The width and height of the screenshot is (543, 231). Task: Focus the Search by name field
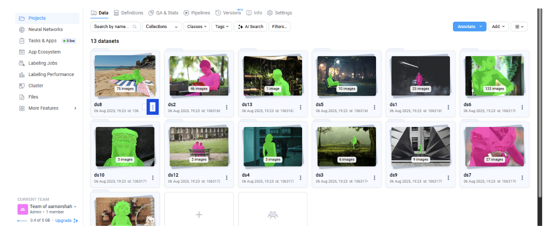point(116,27)
